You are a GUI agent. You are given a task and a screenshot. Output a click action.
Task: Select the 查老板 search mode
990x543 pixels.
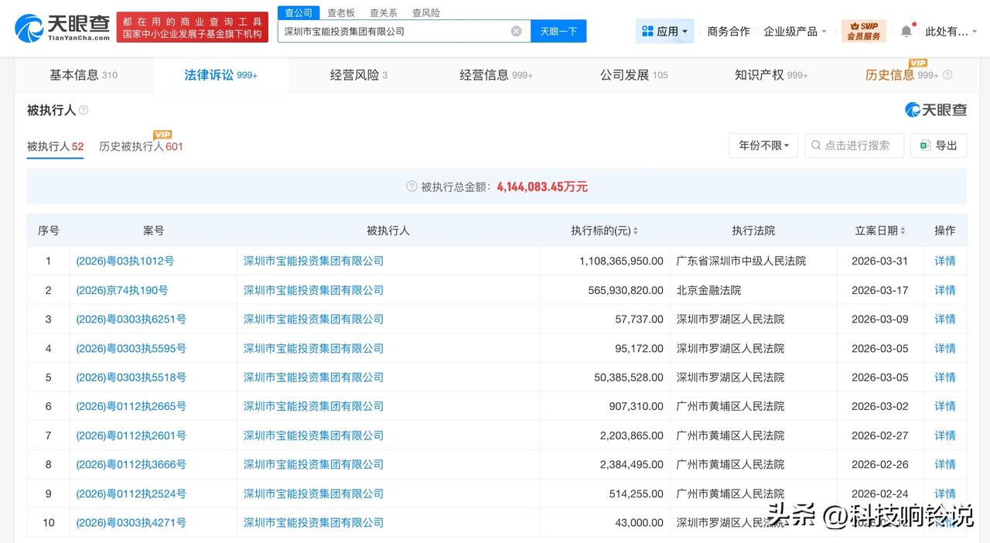pos(341,13)
